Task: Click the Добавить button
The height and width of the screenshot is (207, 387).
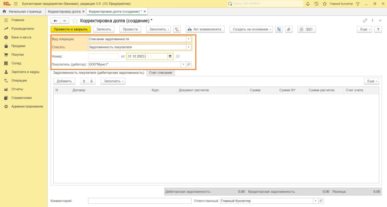Action: pos(64,81)
